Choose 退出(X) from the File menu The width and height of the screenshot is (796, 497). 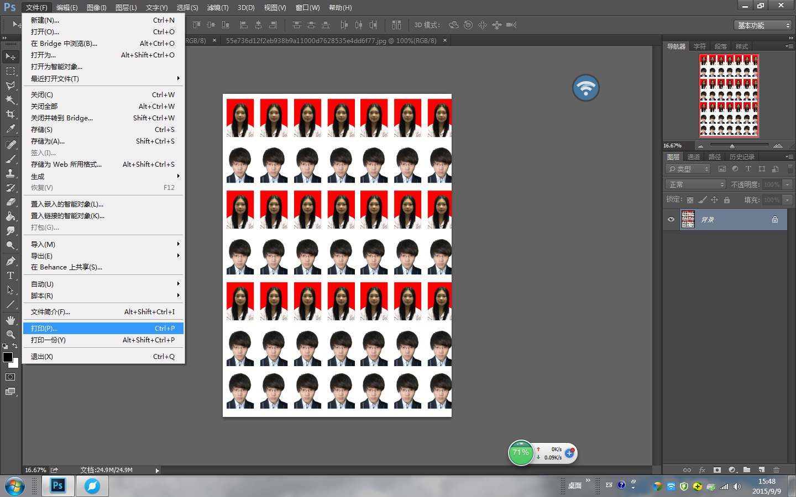103,356
